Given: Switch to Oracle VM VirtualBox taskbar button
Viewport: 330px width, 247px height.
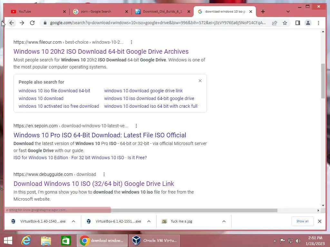Looking at the screenshot, I should pos(154,241).
